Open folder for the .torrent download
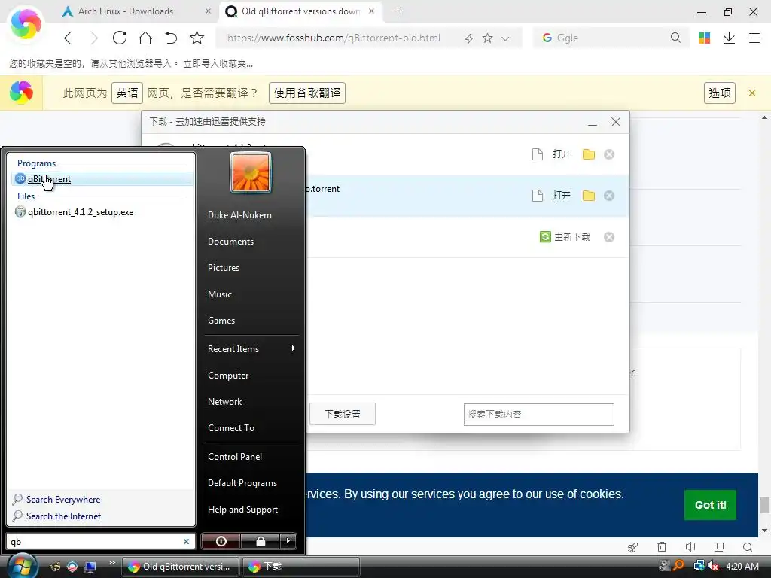Screen dimensions: 771x578 click(589, 196)
